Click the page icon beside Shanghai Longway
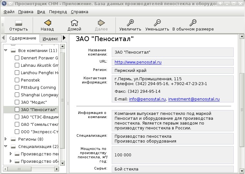Viewport: 245px width, 174px height. [17, 95]
